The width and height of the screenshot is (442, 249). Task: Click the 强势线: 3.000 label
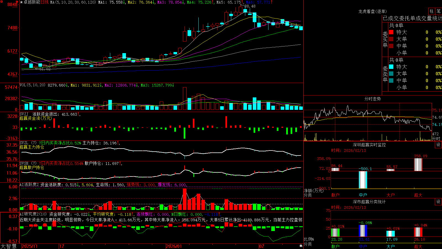141,185
